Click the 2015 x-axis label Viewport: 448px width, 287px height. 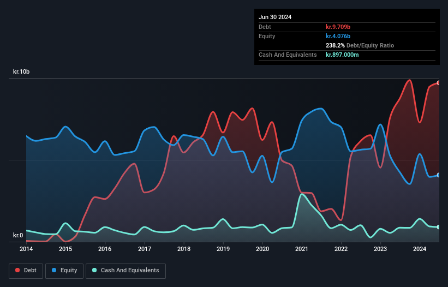pyautogui.click(x=65, y=249)
